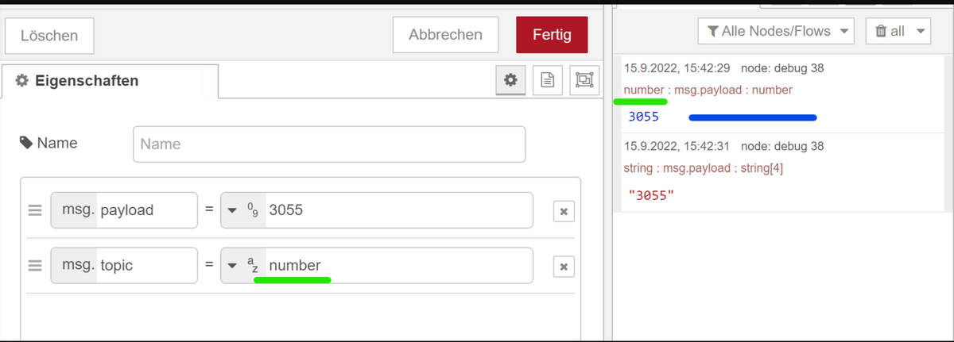Click the msg. topic property field

(124, 266)
